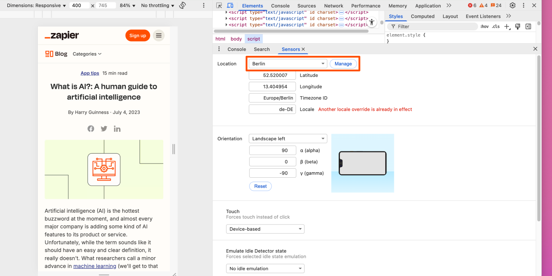Click the warnings count badge showing 4
The width and height of the screenshot is (552, 276).
[x=483, y=6]
